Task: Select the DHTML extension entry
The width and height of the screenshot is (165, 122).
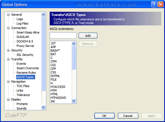Action: 55,76
